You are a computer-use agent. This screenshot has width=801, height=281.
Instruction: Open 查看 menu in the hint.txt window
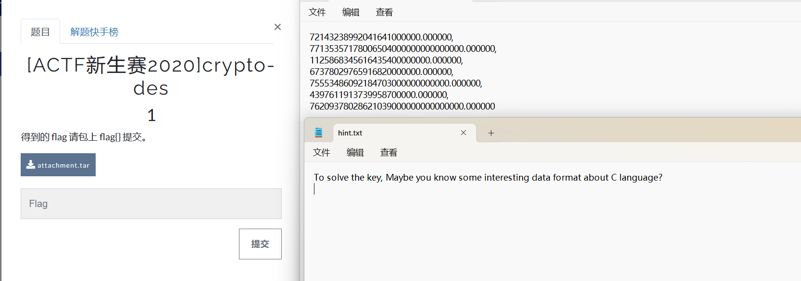point(389,152)
